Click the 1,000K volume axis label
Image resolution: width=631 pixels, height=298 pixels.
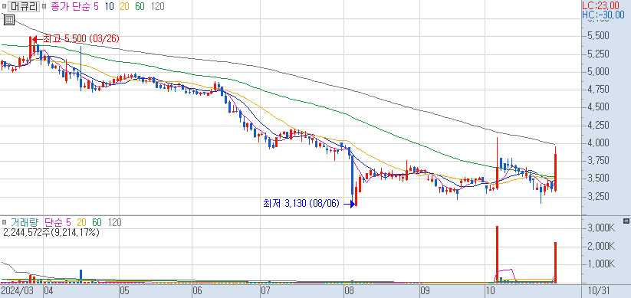coord(602,264)
